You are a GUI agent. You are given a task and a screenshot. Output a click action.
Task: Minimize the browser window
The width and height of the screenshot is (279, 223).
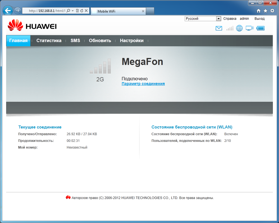pyautogui.click(x=252, y=3)
